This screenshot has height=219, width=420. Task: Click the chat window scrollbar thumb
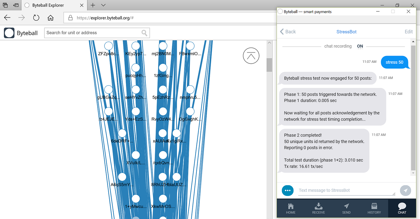[413, 108]
